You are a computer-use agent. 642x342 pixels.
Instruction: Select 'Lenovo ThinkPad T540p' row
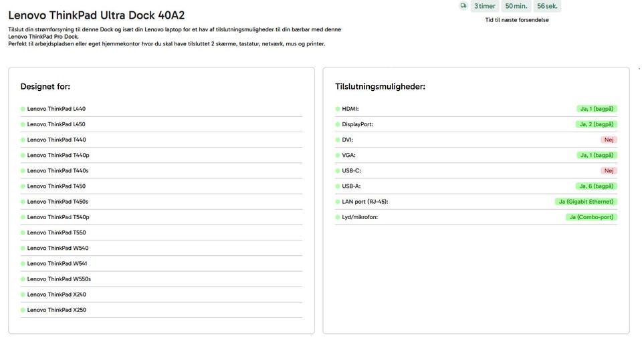coord(161,217)
